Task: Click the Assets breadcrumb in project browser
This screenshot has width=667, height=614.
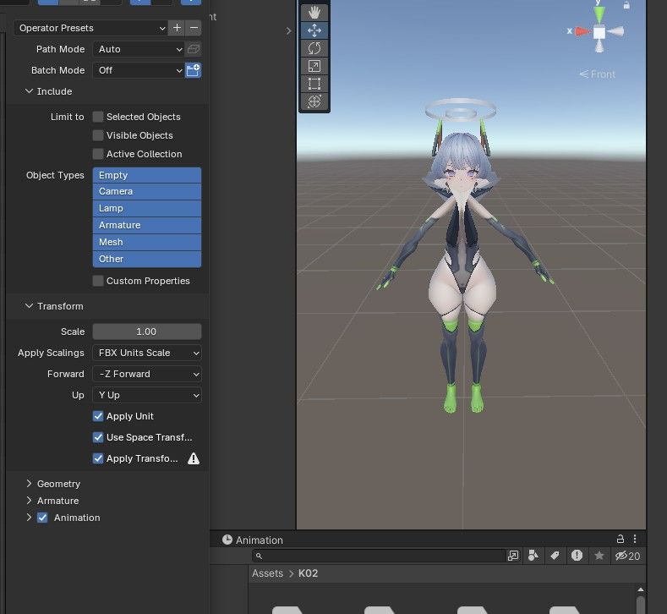Action: (268, 573)
